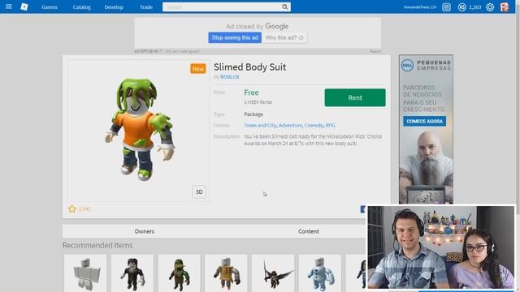Click the red Roblox recorder icon in header
This screenshot has width=520, height=292.
coord(505,7)
